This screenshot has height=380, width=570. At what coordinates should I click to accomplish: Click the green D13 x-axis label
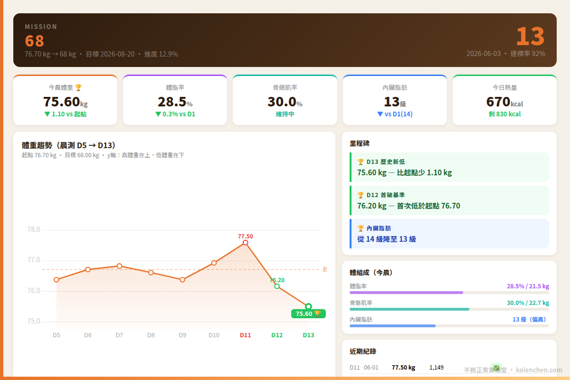coord(308,335)
